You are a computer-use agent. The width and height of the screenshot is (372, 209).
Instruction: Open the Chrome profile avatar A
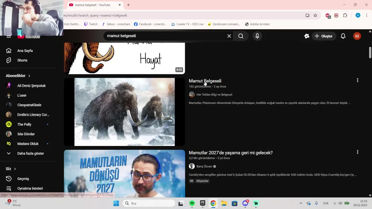pyautogui.click(x=358, y=15)
